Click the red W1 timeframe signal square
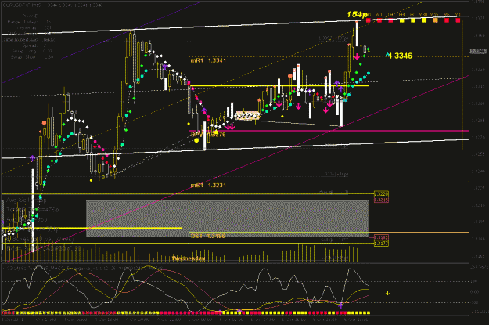489x325 pixels. click(379, 20)
